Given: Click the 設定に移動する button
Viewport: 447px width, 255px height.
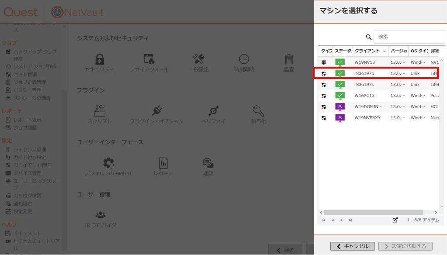Looking at the screenshot, I should [x=405, y=246].
